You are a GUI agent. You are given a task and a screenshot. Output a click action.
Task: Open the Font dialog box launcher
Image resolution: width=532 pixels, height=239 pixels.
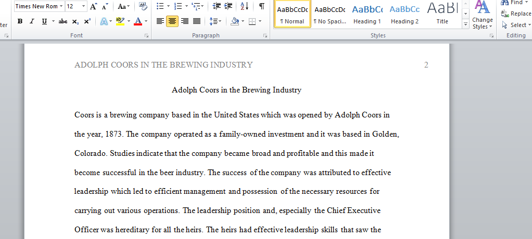tap(147, 35)
